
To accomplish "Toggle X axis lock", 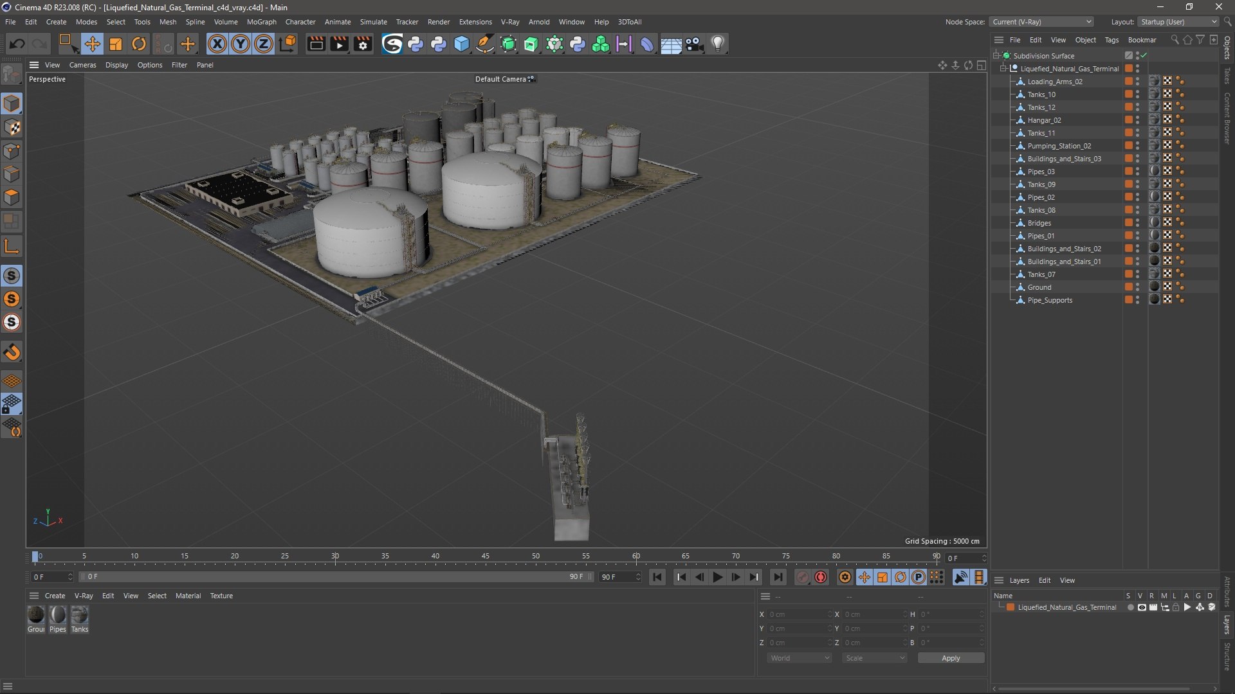I will (217, 44).
